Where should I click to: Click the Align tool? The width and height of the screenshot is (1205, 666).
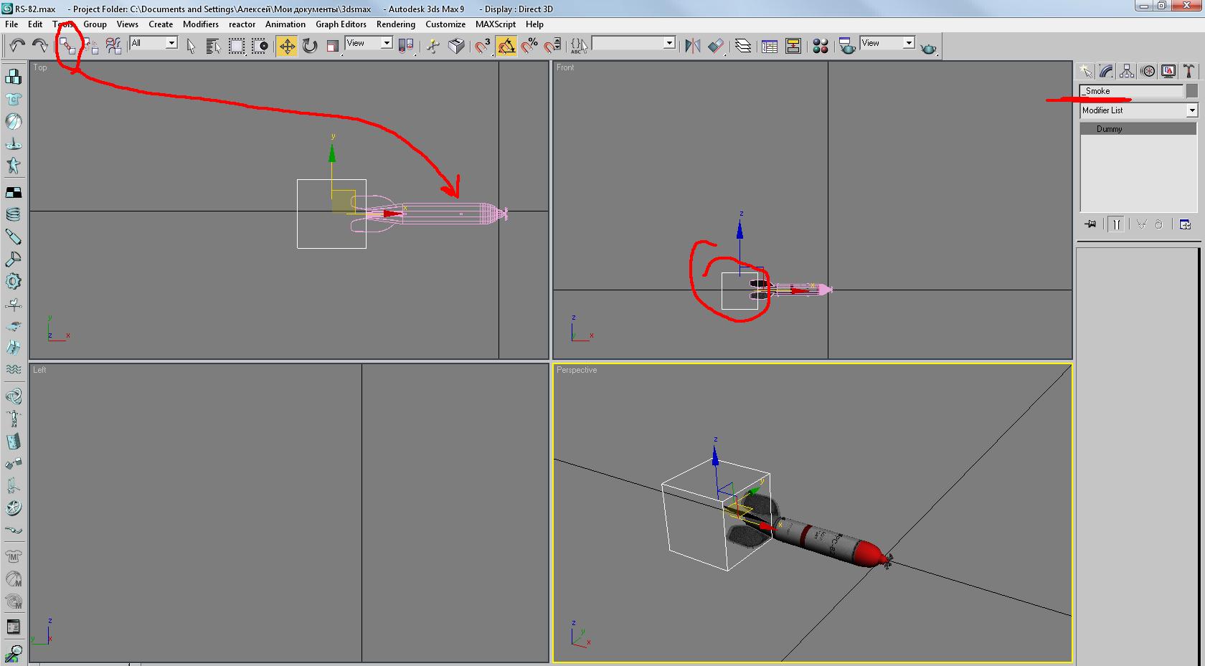coord(716,46)
